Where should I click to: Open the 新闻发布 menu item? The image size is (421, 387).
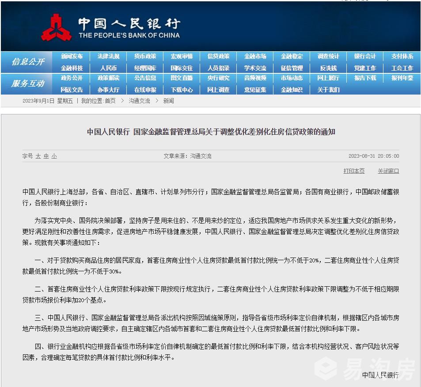click(x=72, y=56)
